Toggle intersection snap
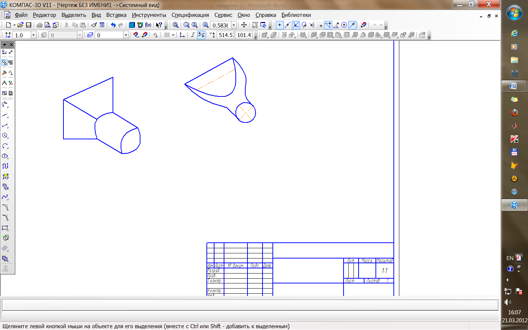Image resolution: width=528 pixels, height=330 pixels. coord(296,25)
